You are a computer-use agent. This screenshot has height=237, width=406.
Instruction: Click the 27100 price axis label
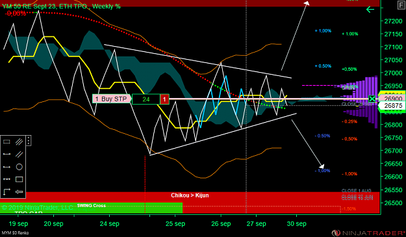click(x=393, y=47)
